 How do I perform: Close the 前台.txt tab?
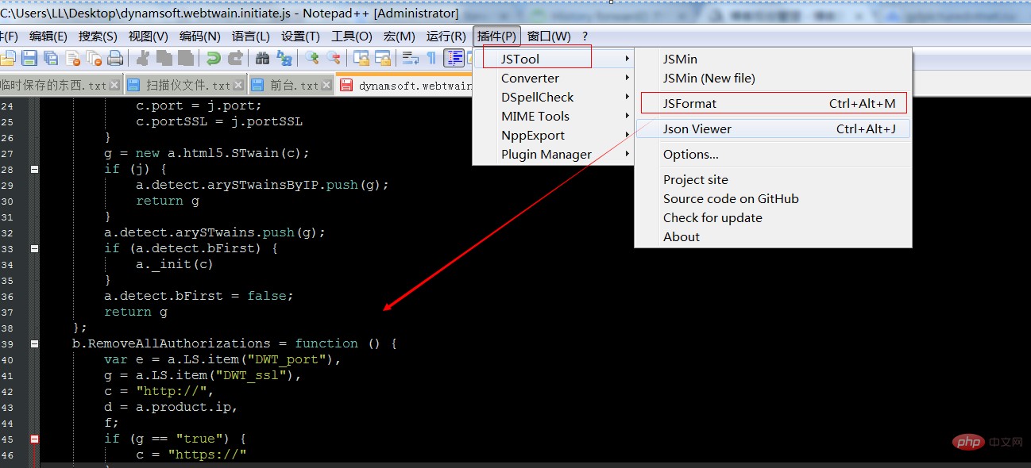coord(326,85)
